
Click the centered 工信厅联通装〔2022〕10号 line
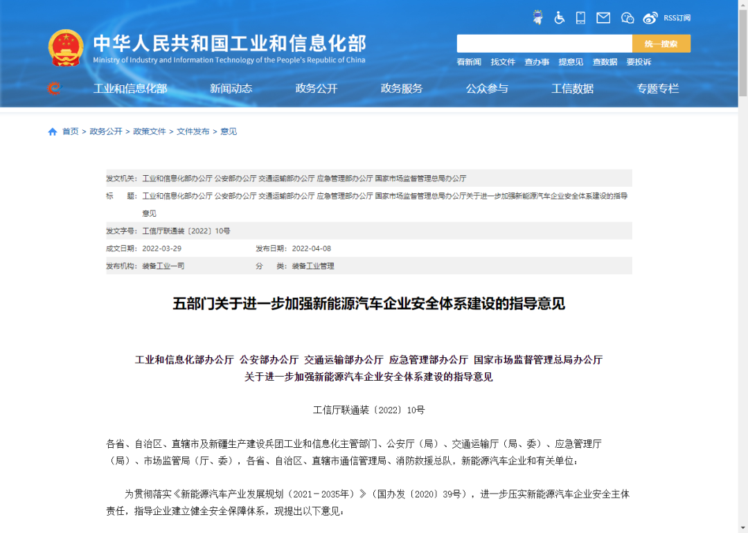click(x=368, y=410)
